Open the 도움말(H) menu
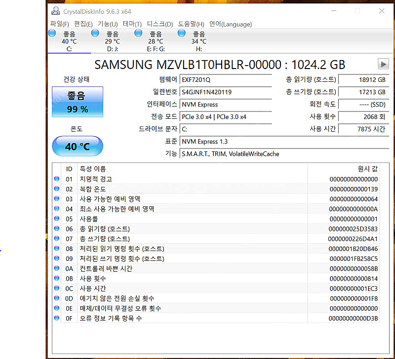Viewport: 395px width, 359px height. (x=191, y=24)
